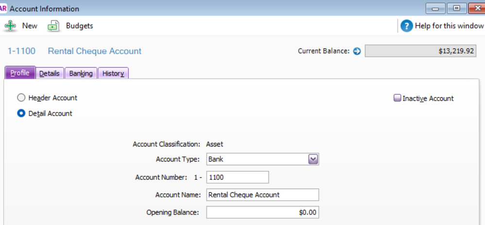Click into the Opening Balance field
Image resolution: width=485 pixels, height=225 pixels.
[262, 212]
